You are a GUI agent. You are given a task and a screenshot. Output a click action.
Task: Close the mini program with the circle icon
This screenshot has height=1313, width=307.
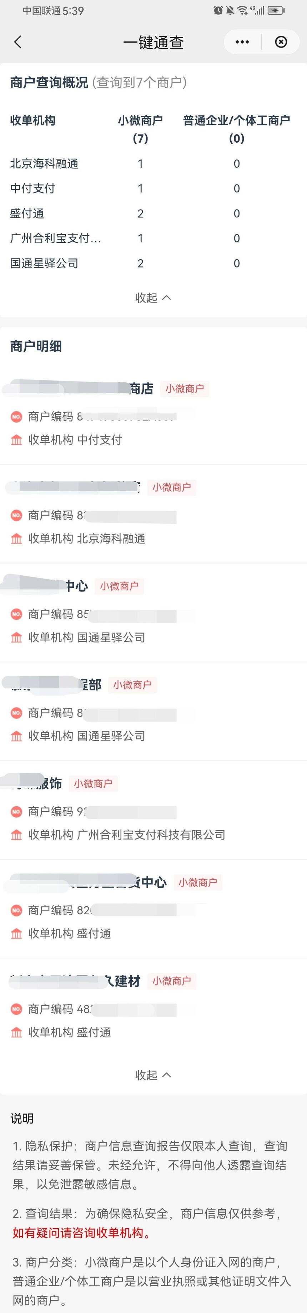pos(281,42)
